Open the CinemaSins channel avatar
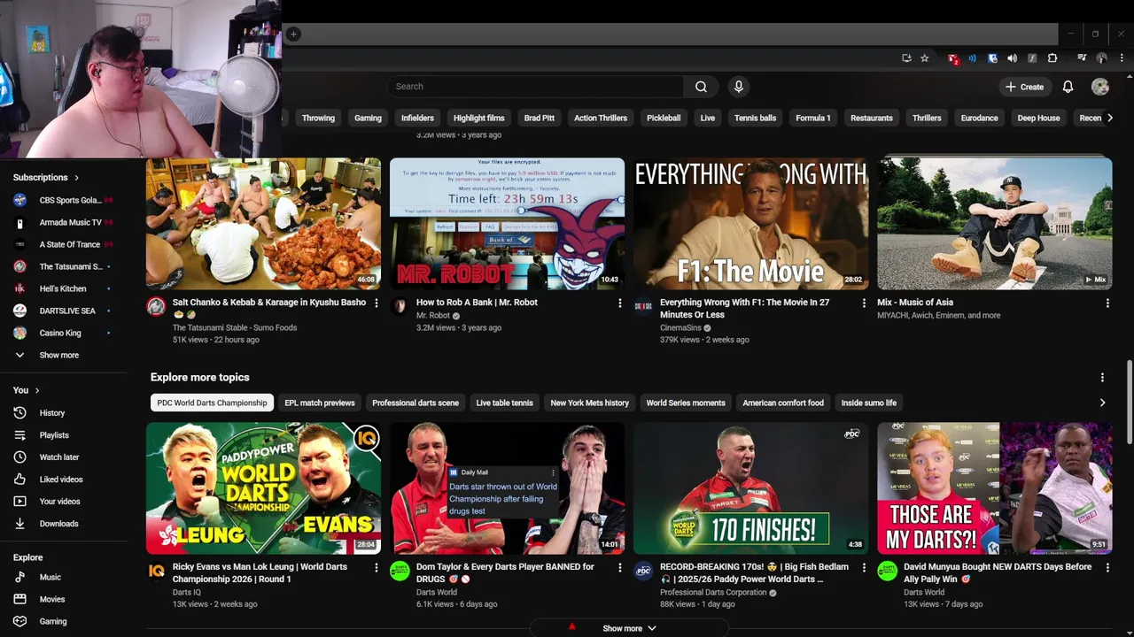 point(643,306)
